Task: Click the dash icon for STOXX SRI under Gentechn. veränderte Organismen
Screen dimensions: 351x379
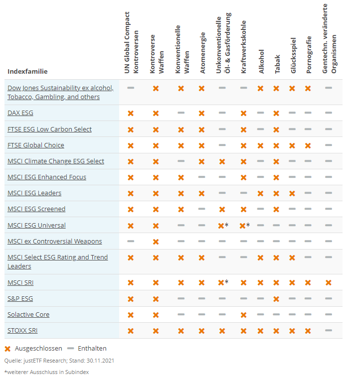Action: 329,330
